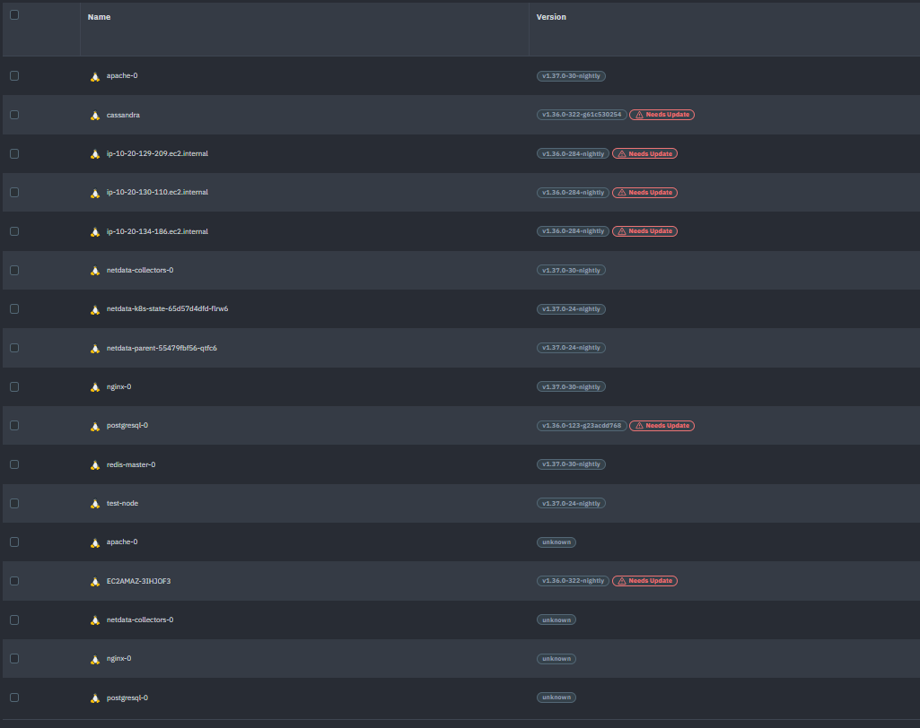
Task: Click the Version column header
Action: click(x=551, y=16)
